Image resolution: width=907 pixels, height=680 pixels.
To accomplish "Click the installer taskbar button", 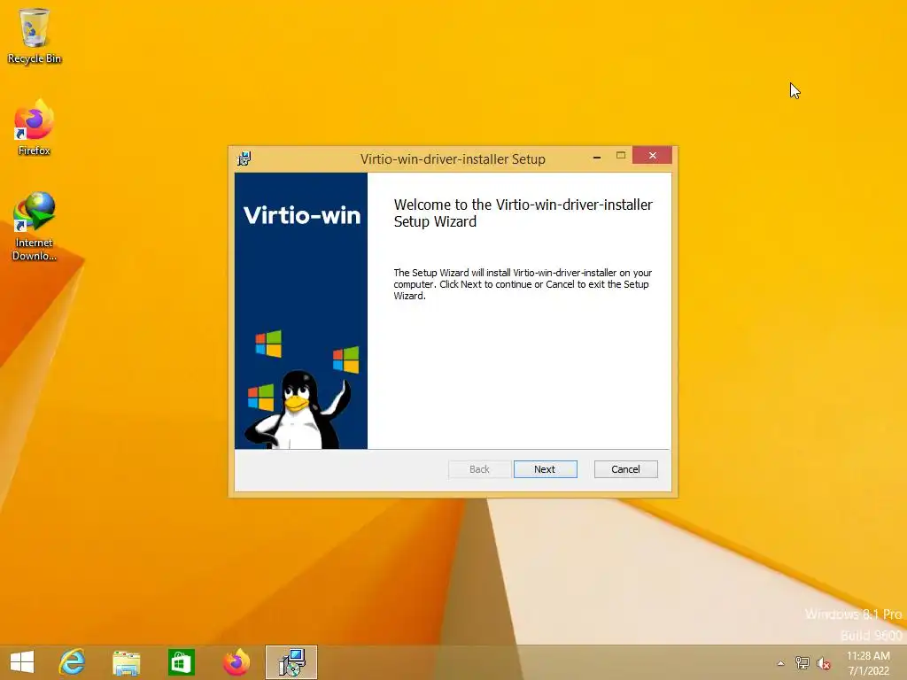I will pos(291,662).
